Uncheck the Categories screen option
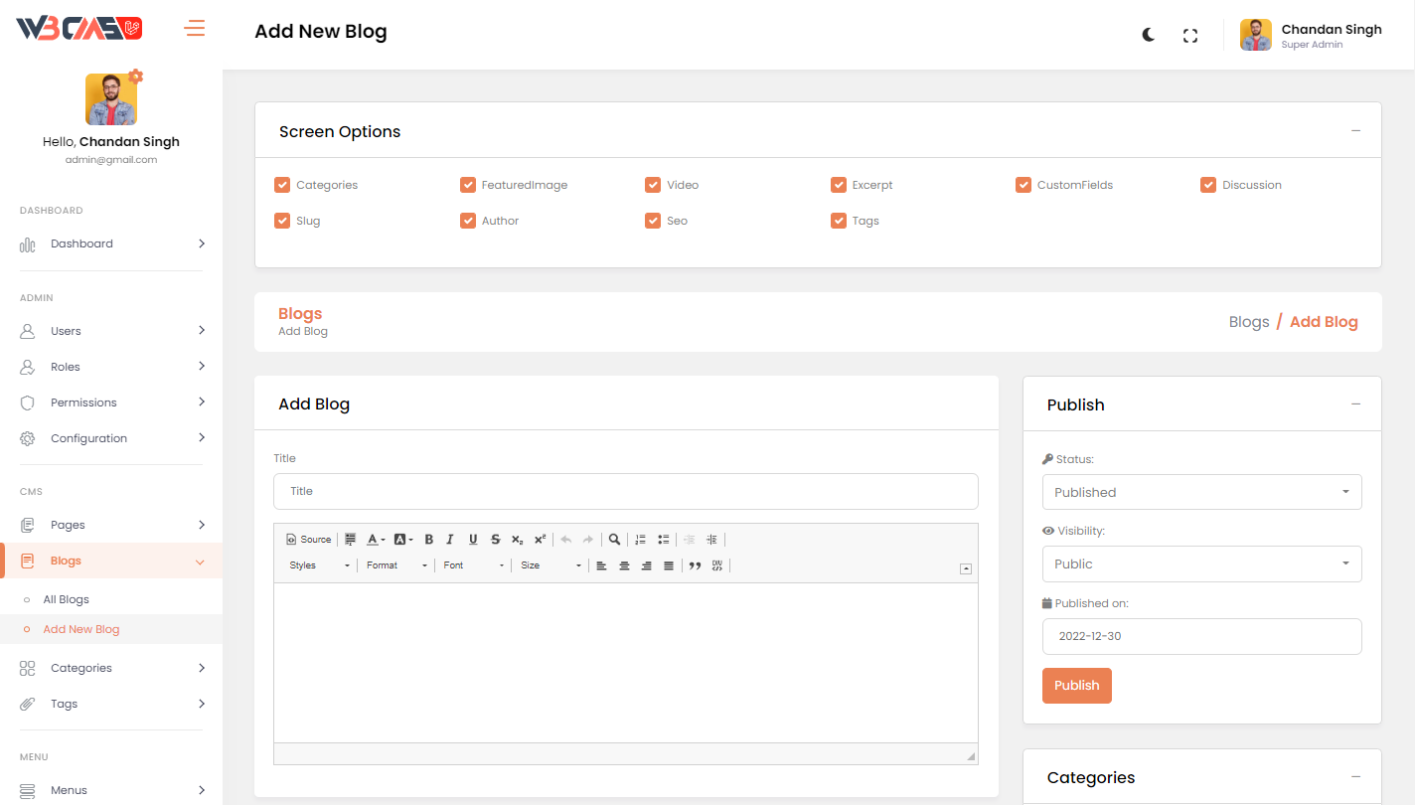The width and height of the screenshot is (1415, 805). click(282, 185)
